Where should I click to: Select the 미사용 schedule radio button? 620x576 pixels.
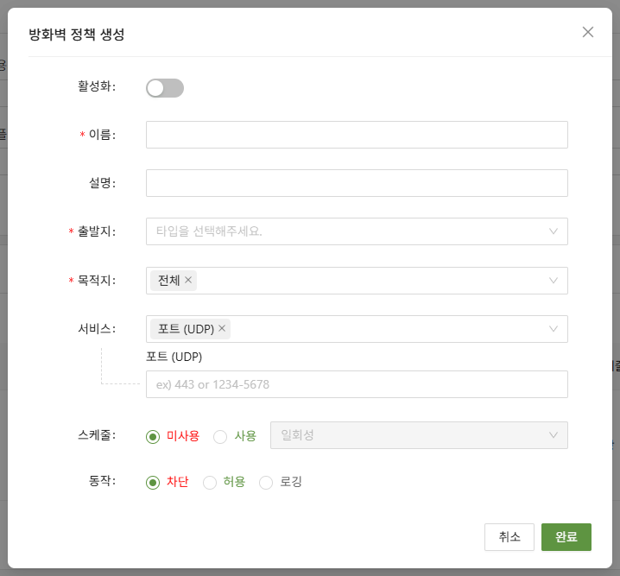(x=154, y=436)
